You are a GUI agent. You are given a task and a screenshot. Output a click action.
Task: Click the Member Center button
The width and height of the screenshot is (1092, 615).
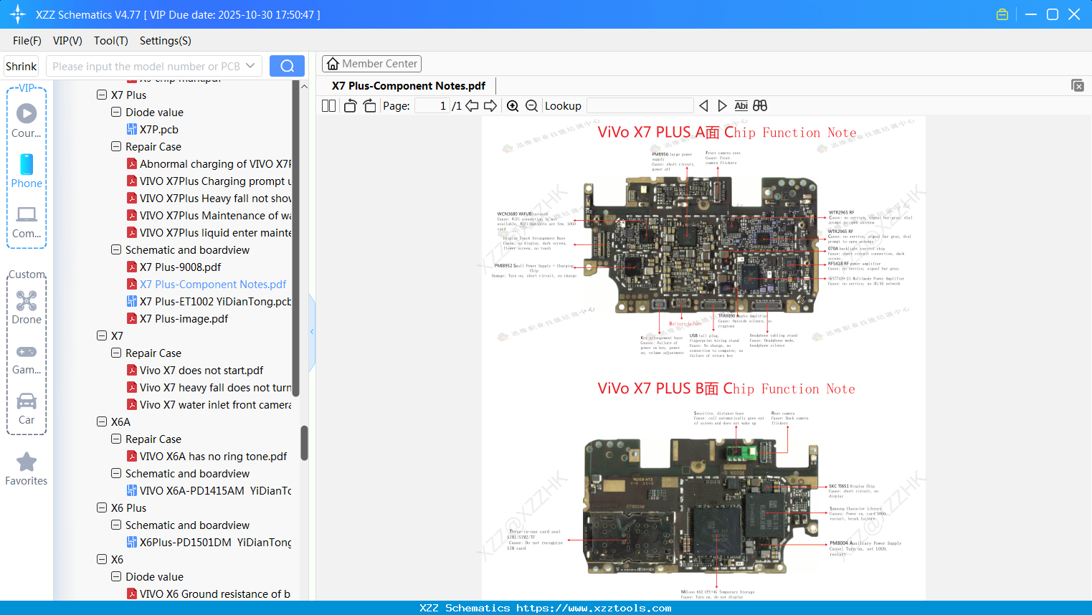pyautogui.click(x=371, y=63)
